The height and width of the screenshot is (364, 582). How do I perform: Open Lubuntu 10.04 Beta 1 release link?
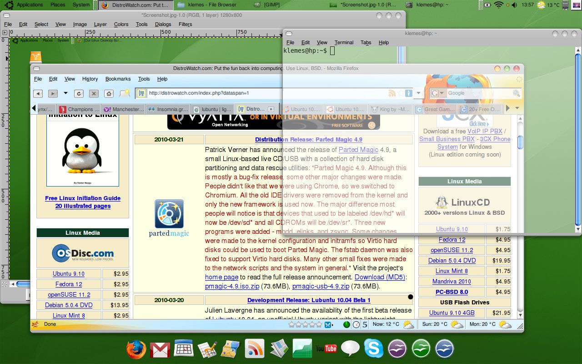tap(309, 300)
